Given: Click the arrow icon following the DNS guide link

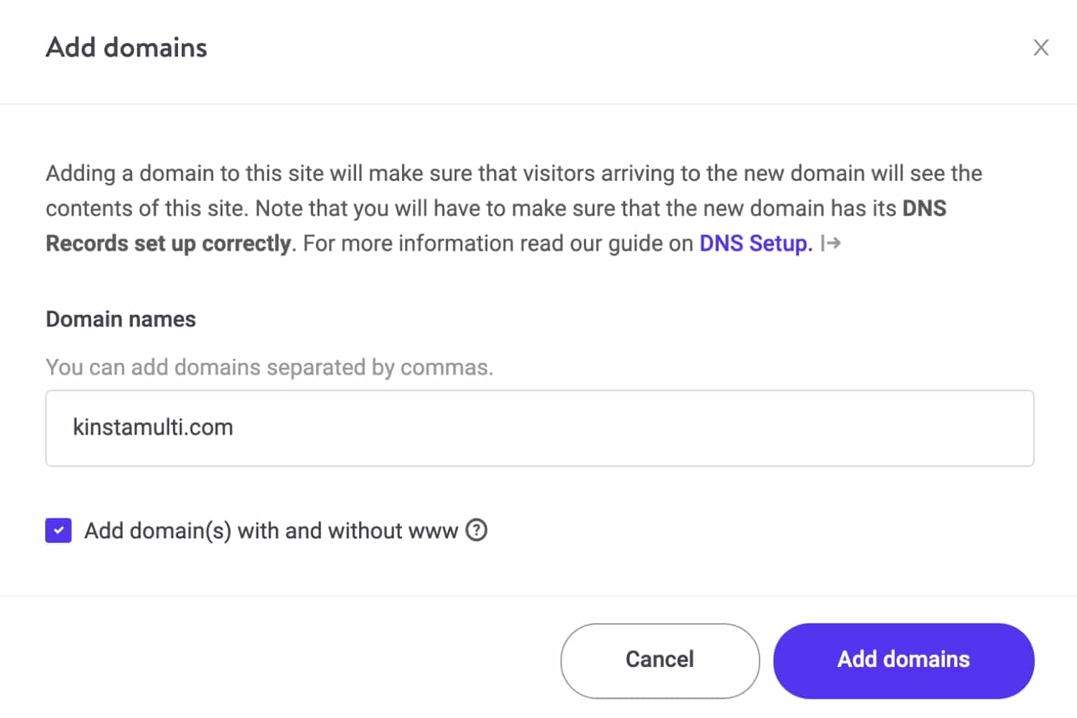Looking at the screenshot, I should pos(831,243).
